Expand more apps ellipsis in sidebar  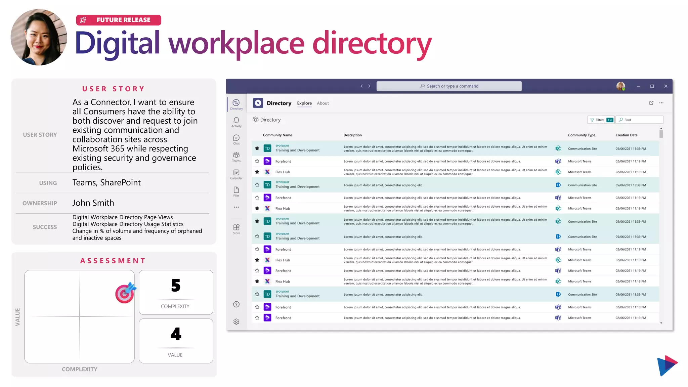point(236,207)
